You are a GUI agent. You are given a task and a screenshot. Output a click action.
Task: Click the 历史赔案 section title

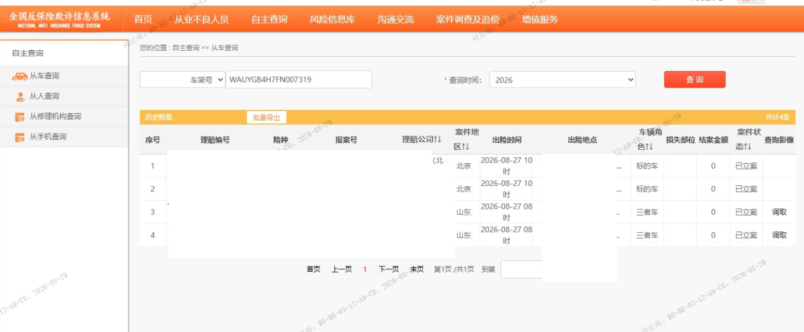[159, 117]
